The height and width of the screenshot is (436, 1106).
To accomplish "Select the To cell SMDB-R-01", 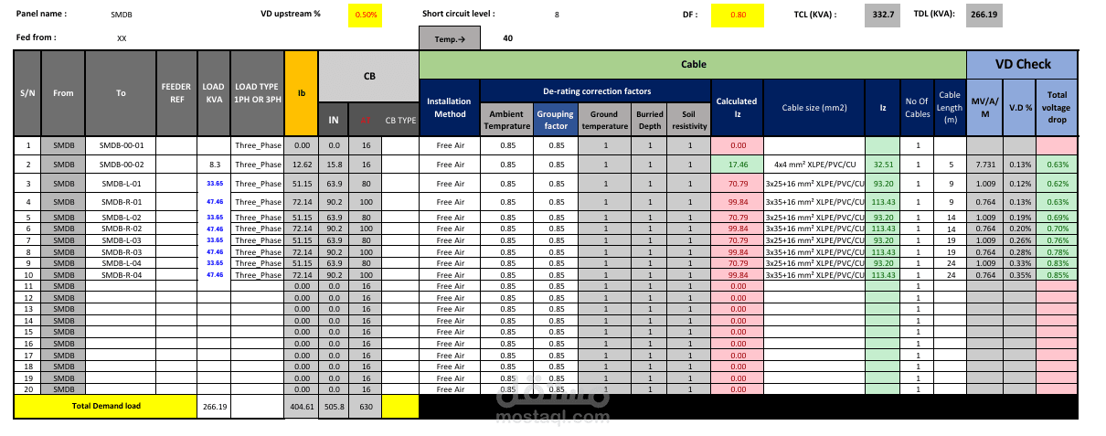I will point(121,201).
